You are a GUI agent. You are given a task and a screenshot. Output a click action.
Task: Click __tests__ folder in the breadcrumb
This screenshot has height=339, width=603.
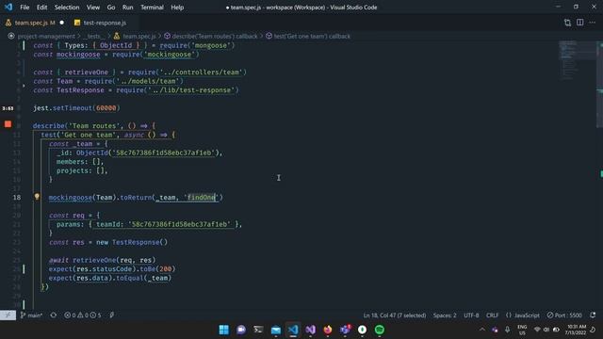(94, 36)
